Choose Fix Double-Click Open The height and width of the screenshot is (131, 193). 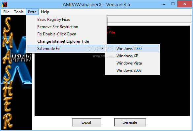pos(67,34)
